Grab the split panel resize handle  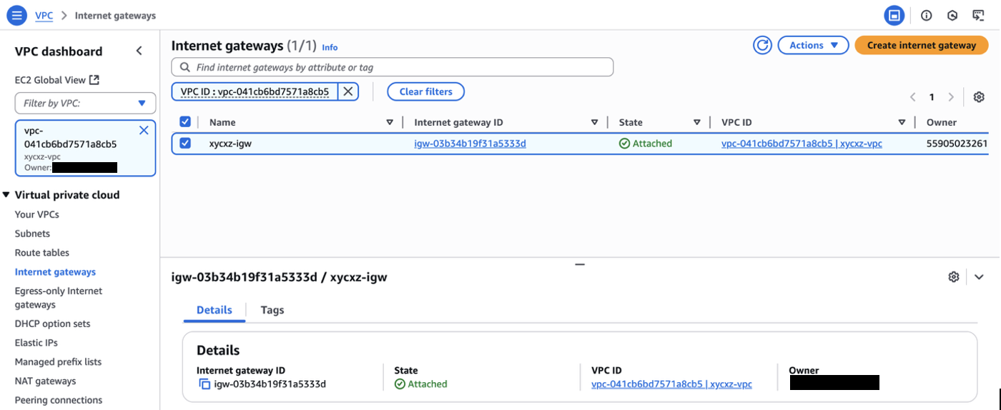pos(580,264)
